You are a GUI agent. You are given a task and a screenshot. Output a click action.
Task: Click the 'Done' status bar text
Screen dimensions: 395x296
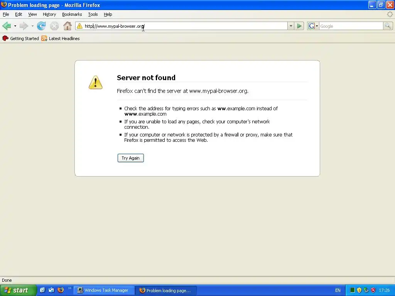(7, 280)
